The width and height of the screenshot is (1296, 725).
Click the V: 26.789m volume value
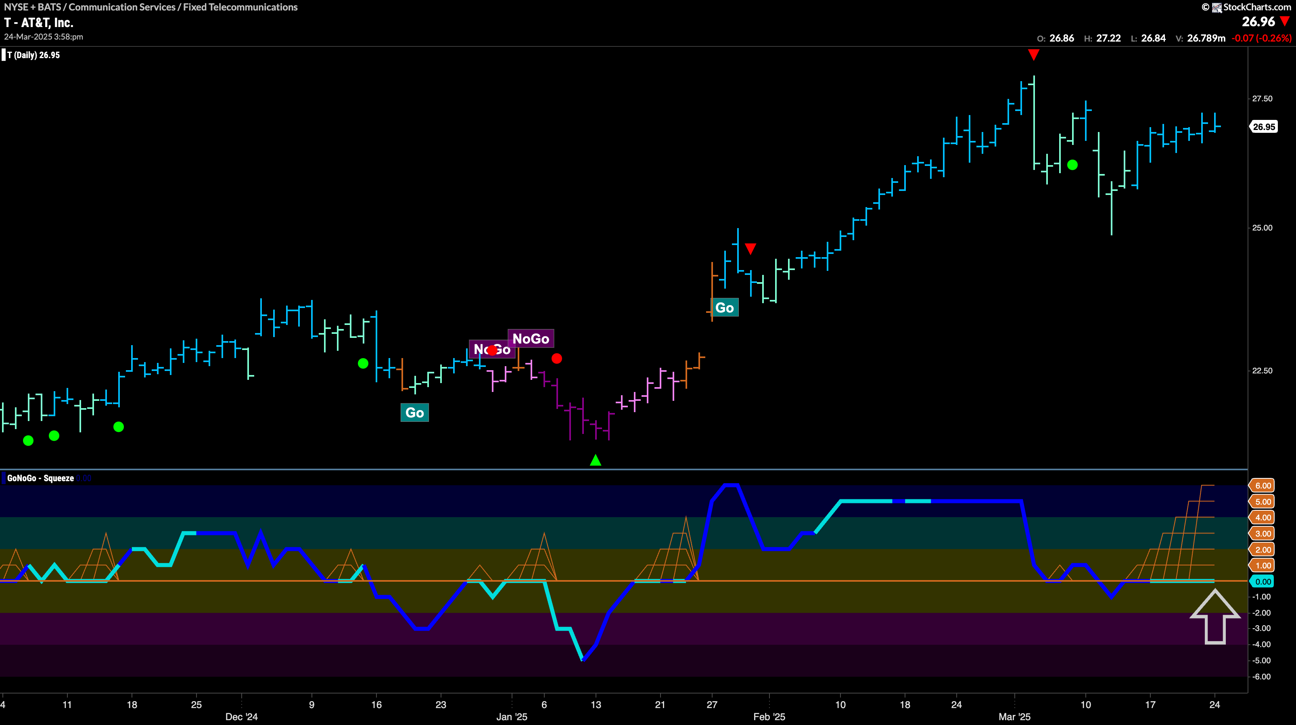1200,38
